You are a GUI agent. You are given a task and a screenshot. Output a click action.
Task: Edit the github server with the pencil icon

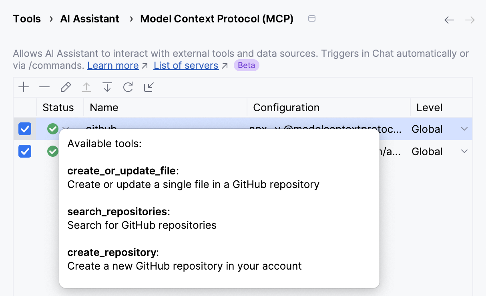[65, 87]
